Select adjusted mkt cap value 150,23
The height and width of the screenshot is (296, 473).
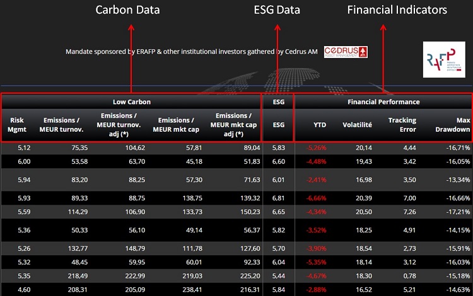coord(250,212)
